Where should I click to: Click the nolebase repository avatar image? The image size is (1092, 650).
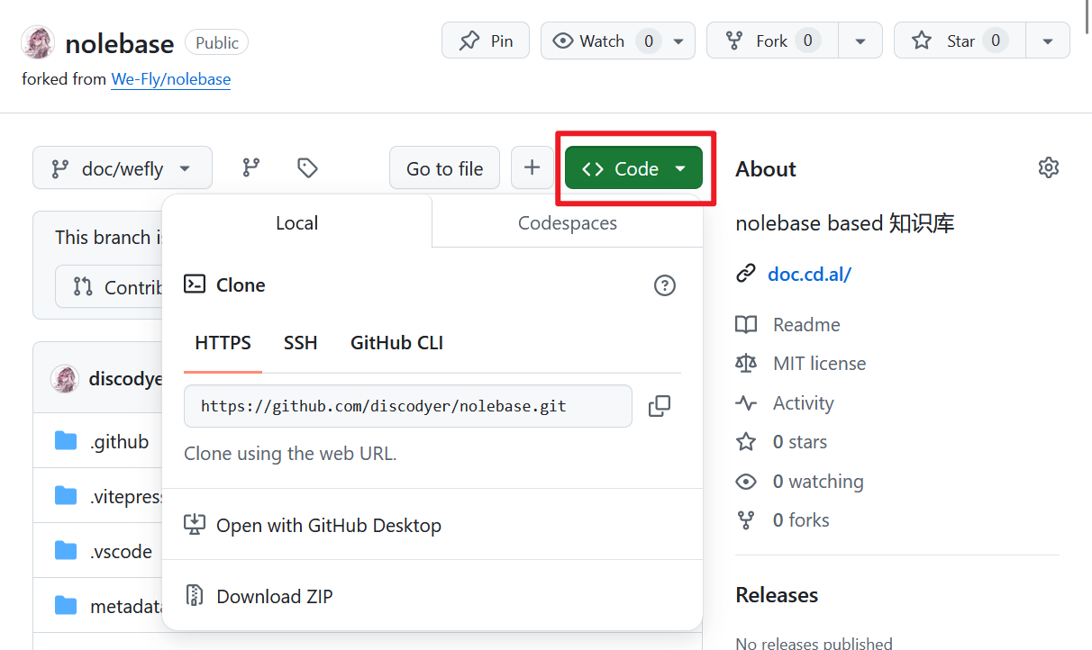tap(38, 42)
